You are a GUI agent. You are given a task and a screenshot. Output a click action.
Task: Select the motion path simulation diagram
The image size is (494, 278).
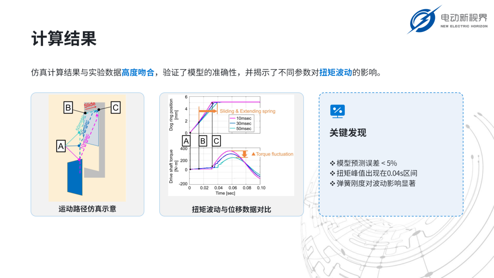87,148
